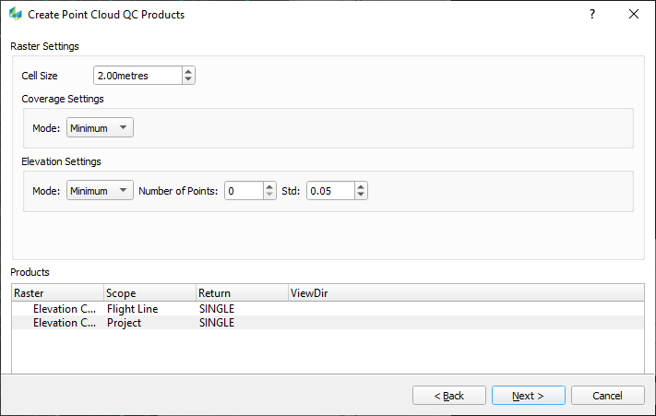Increase Cell Size with up arrow

[x=188, y=71]
